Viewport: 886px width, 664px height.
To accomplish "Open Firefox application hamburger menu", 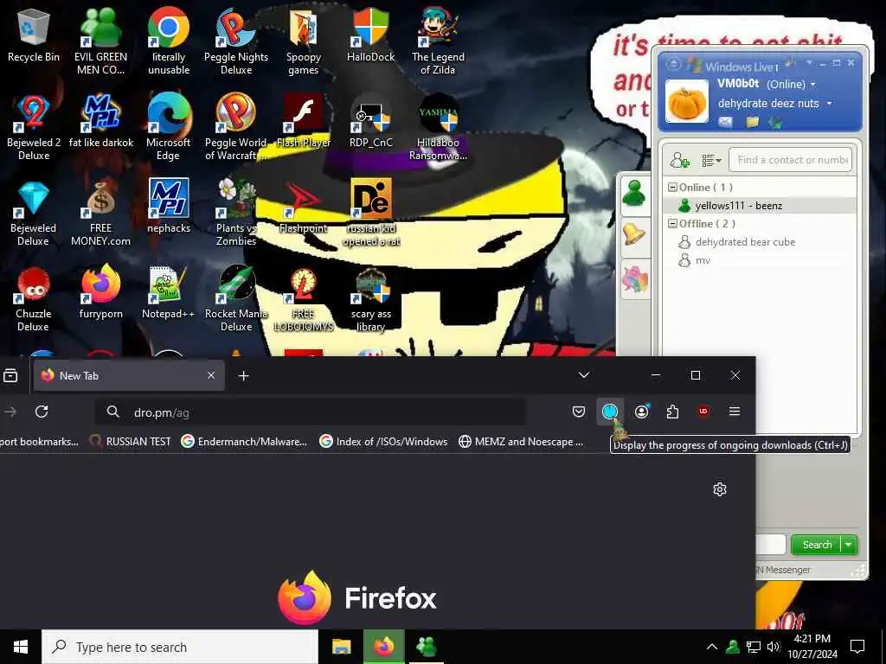I will pyautogui.click(x=735, y=411).
